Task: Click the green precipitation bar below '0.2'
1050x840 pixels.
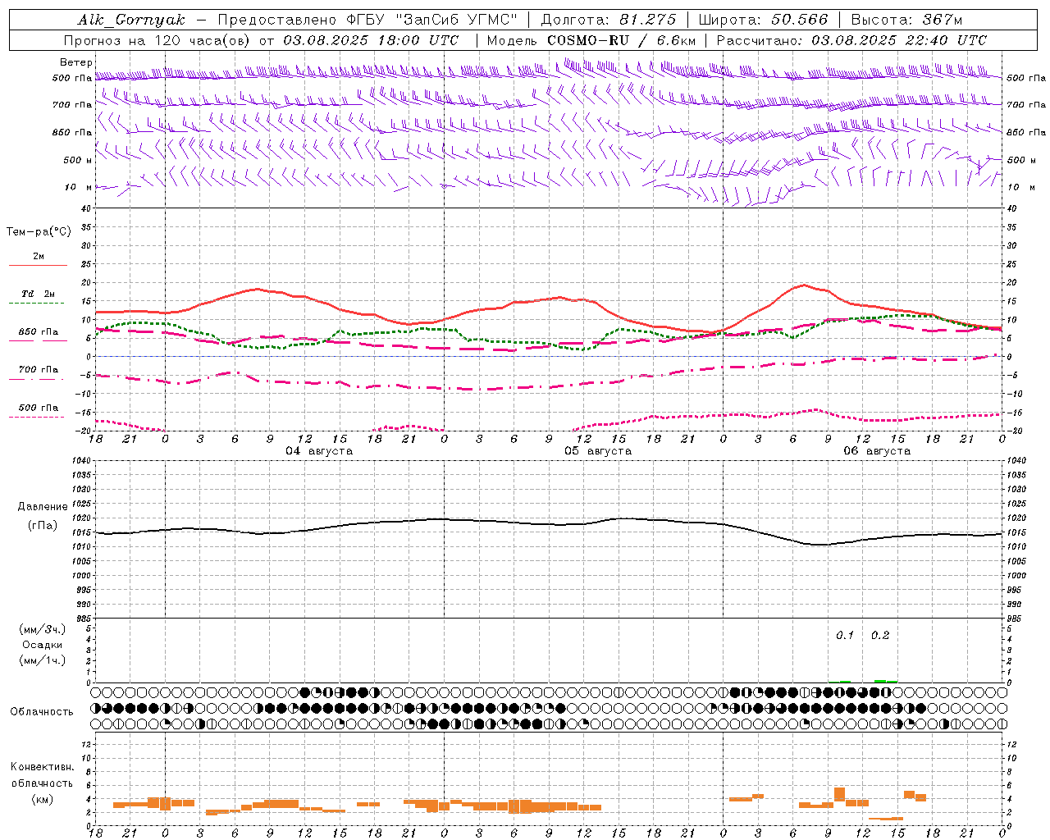Action: 886,681
